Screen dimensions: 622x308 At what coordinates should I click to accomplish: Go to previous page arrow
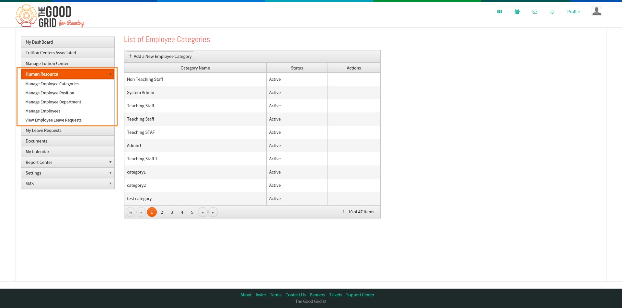[141, 212]
